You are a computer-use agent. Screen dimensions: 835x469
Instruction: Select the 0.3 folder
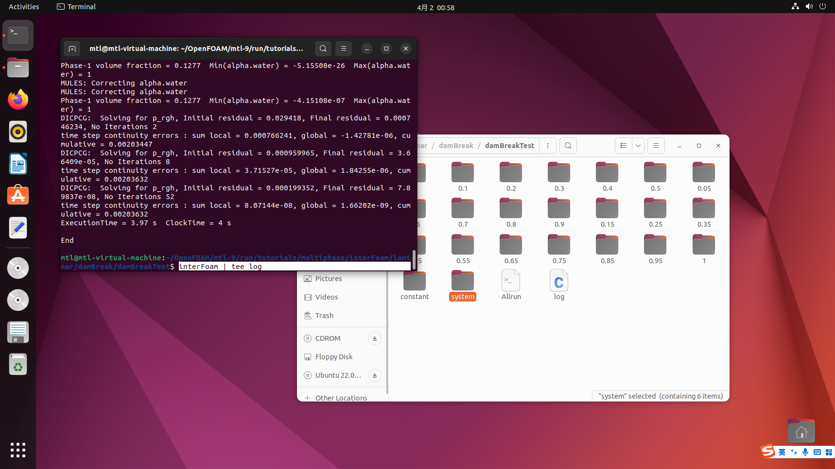click(559, 177)
